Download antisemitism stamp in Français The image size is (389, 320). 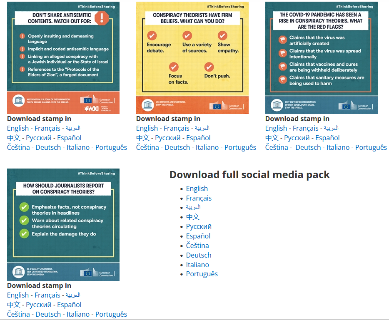click(x=47, y=128)
